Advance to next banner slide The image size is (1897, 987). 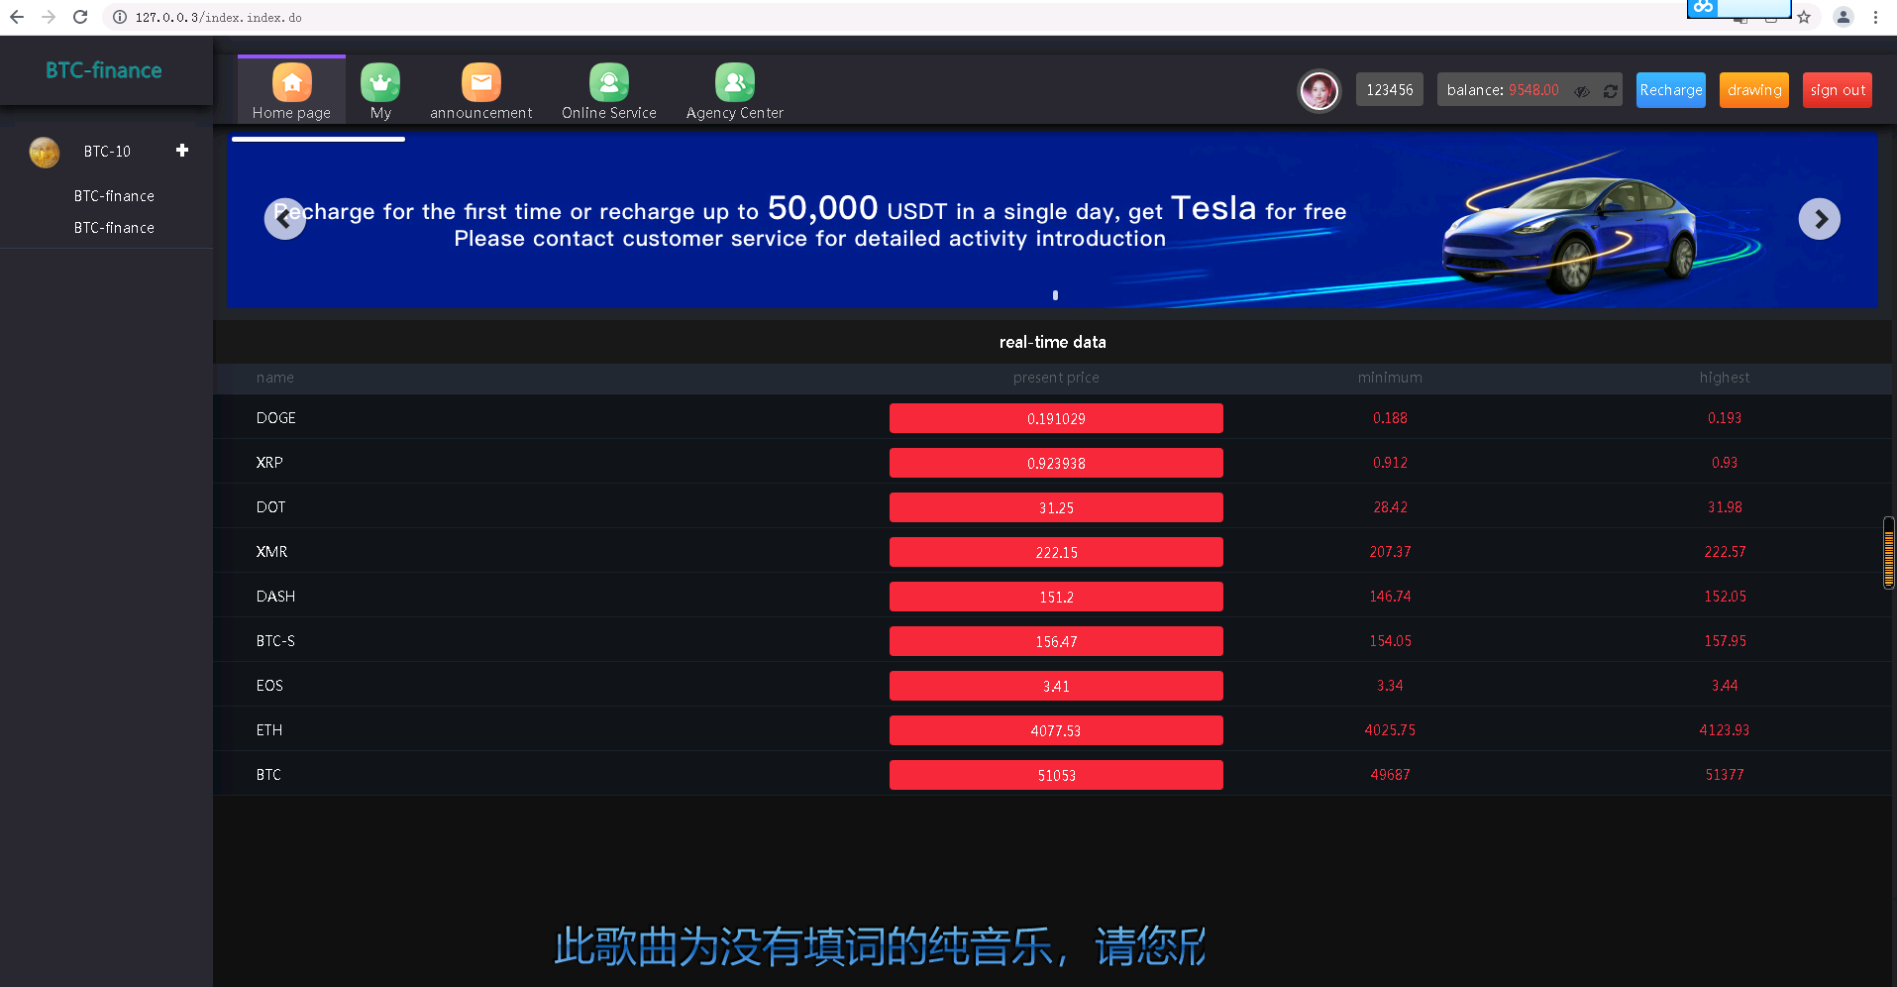coord(1819,219)
